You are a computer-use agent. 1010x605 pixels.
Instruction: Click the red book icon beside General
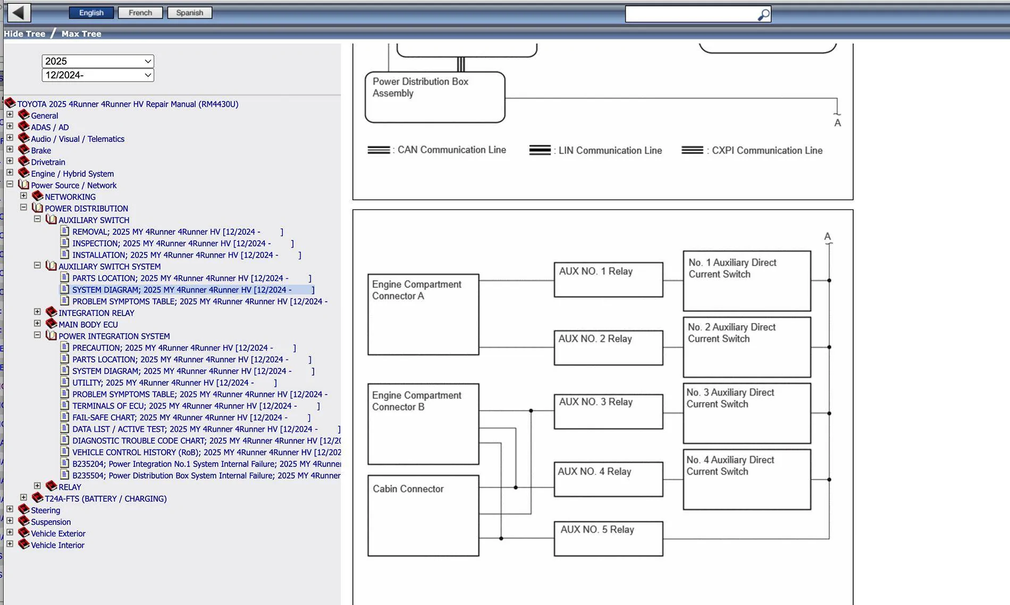(x=23, y=115)
